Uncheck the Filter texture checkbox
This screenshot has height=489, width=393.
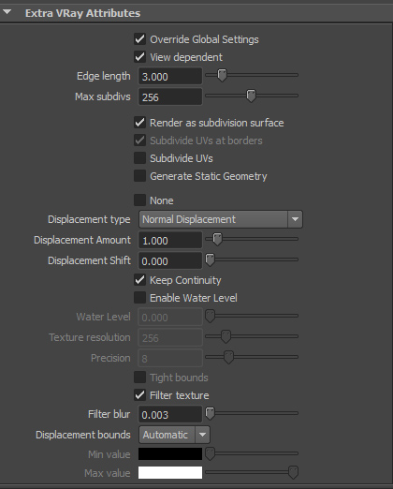pyautogui.click(x=139, y=395)
